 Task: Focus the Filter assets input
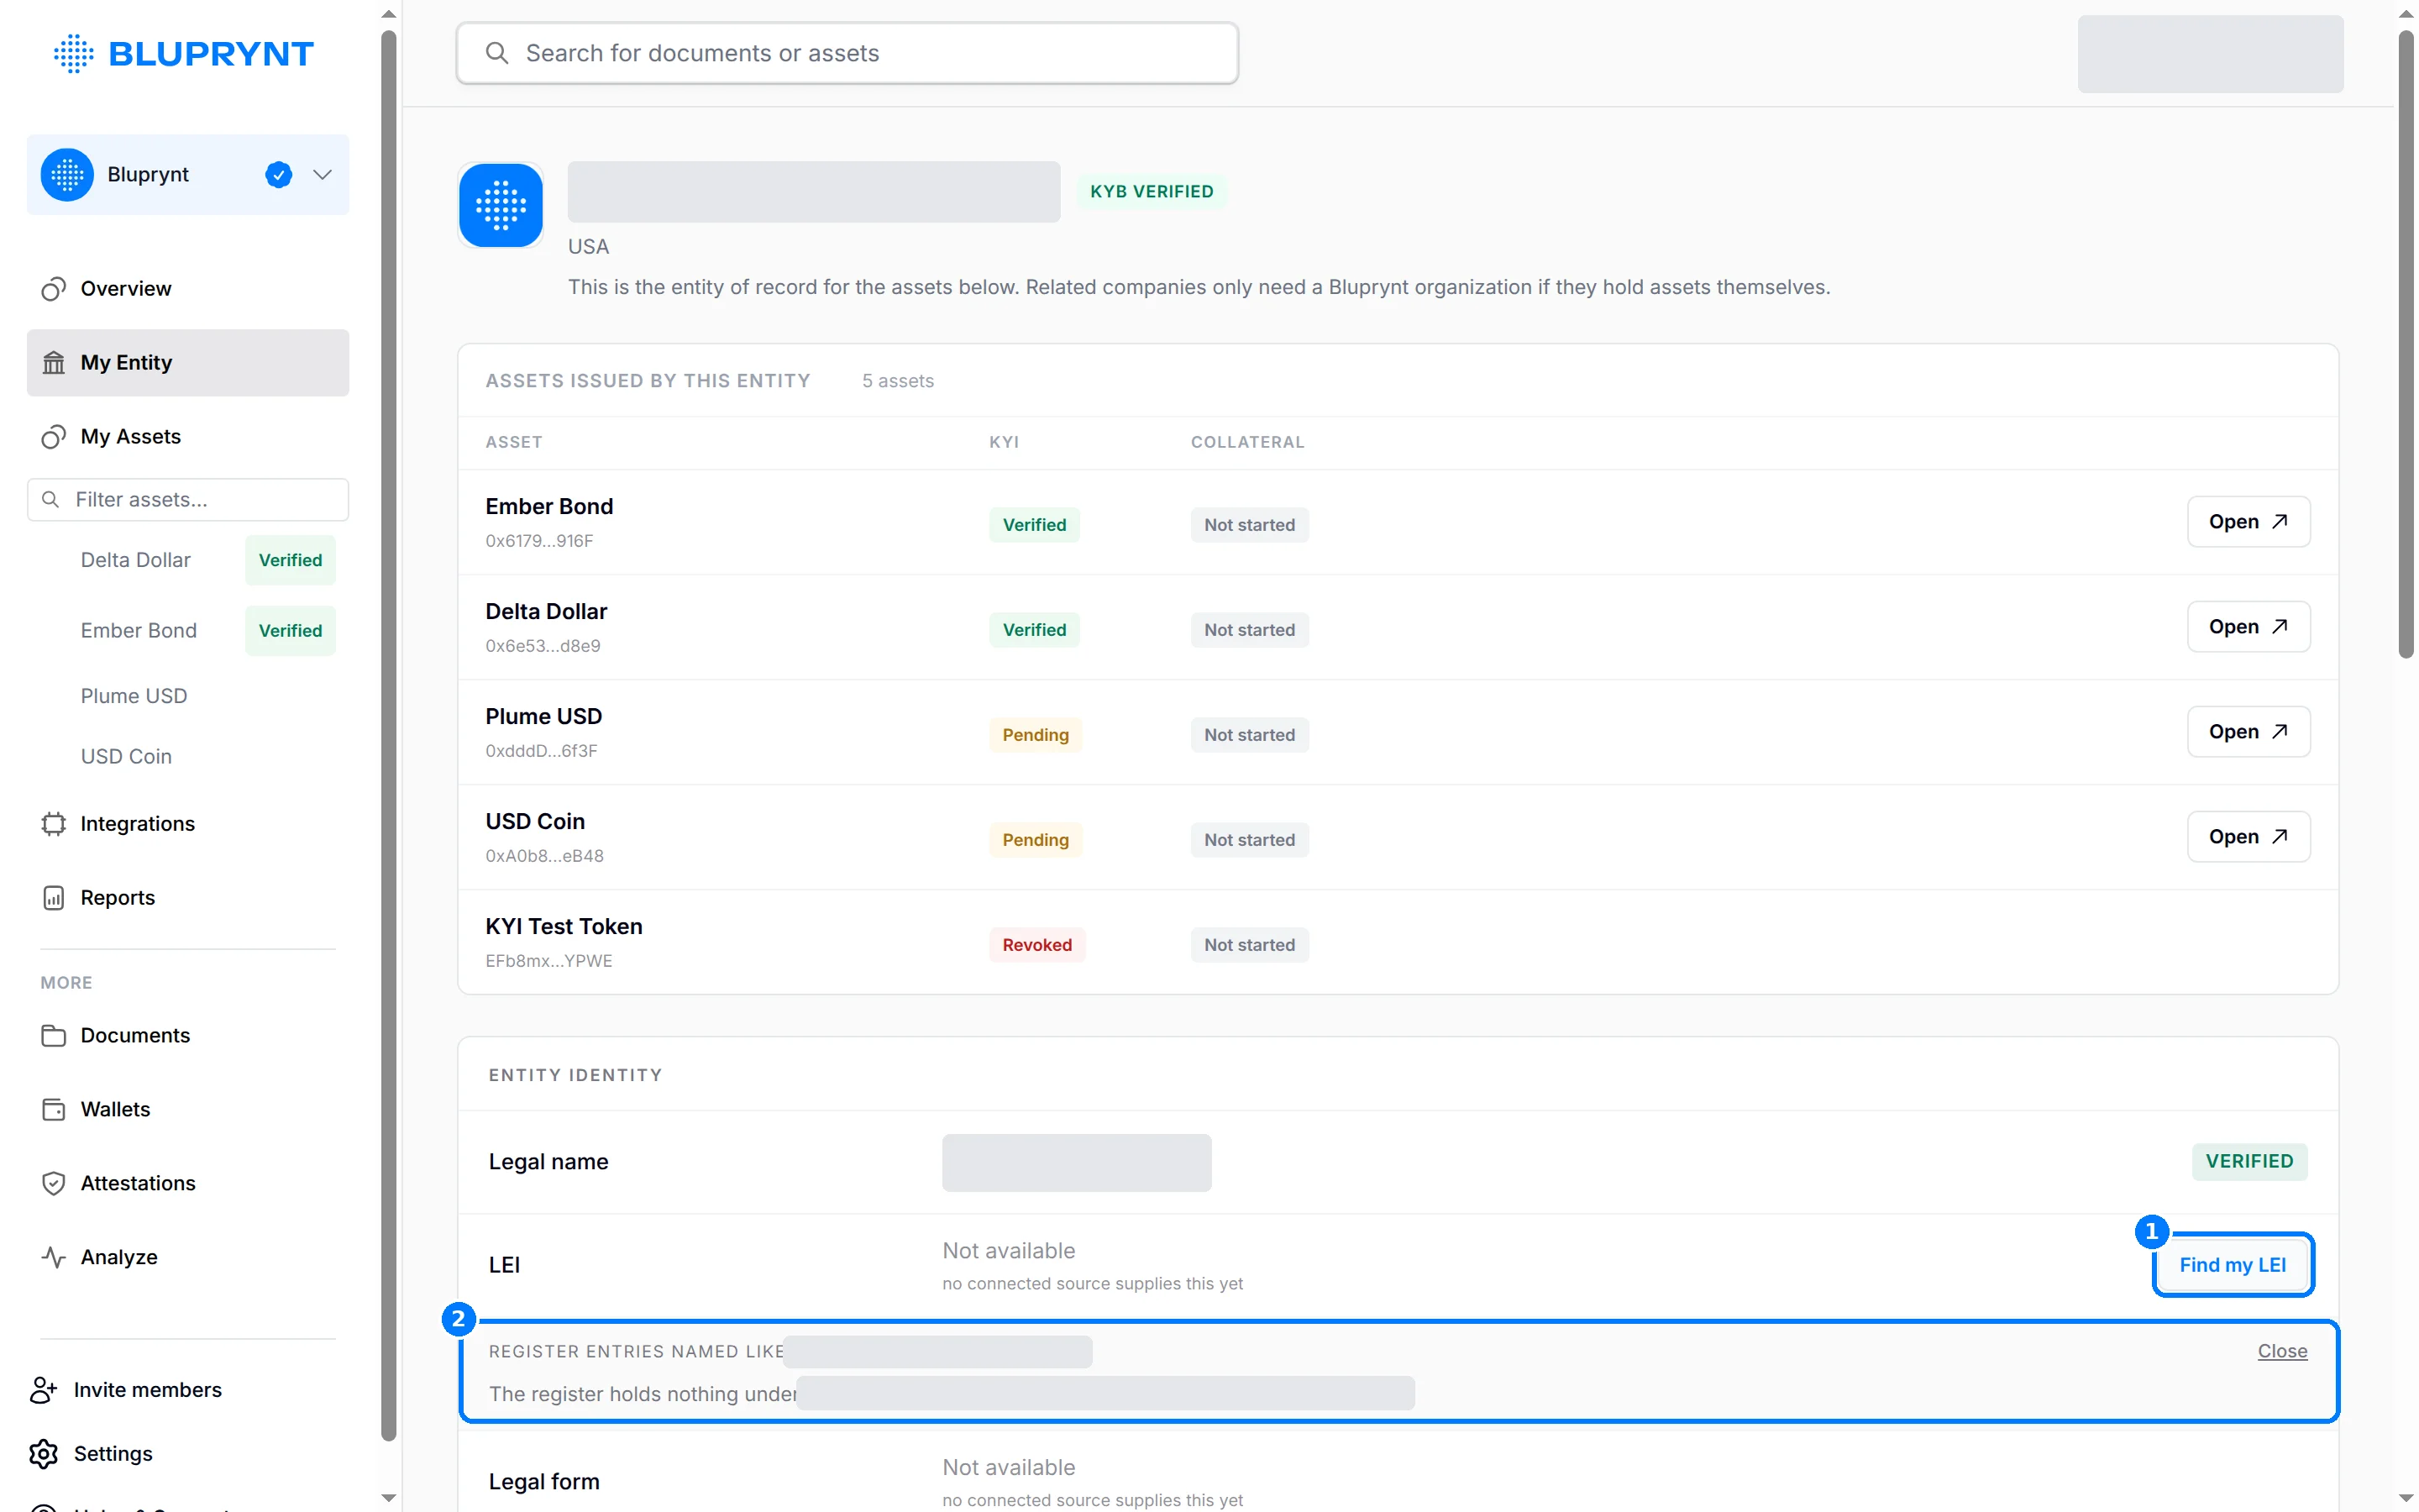pos(188,500)
